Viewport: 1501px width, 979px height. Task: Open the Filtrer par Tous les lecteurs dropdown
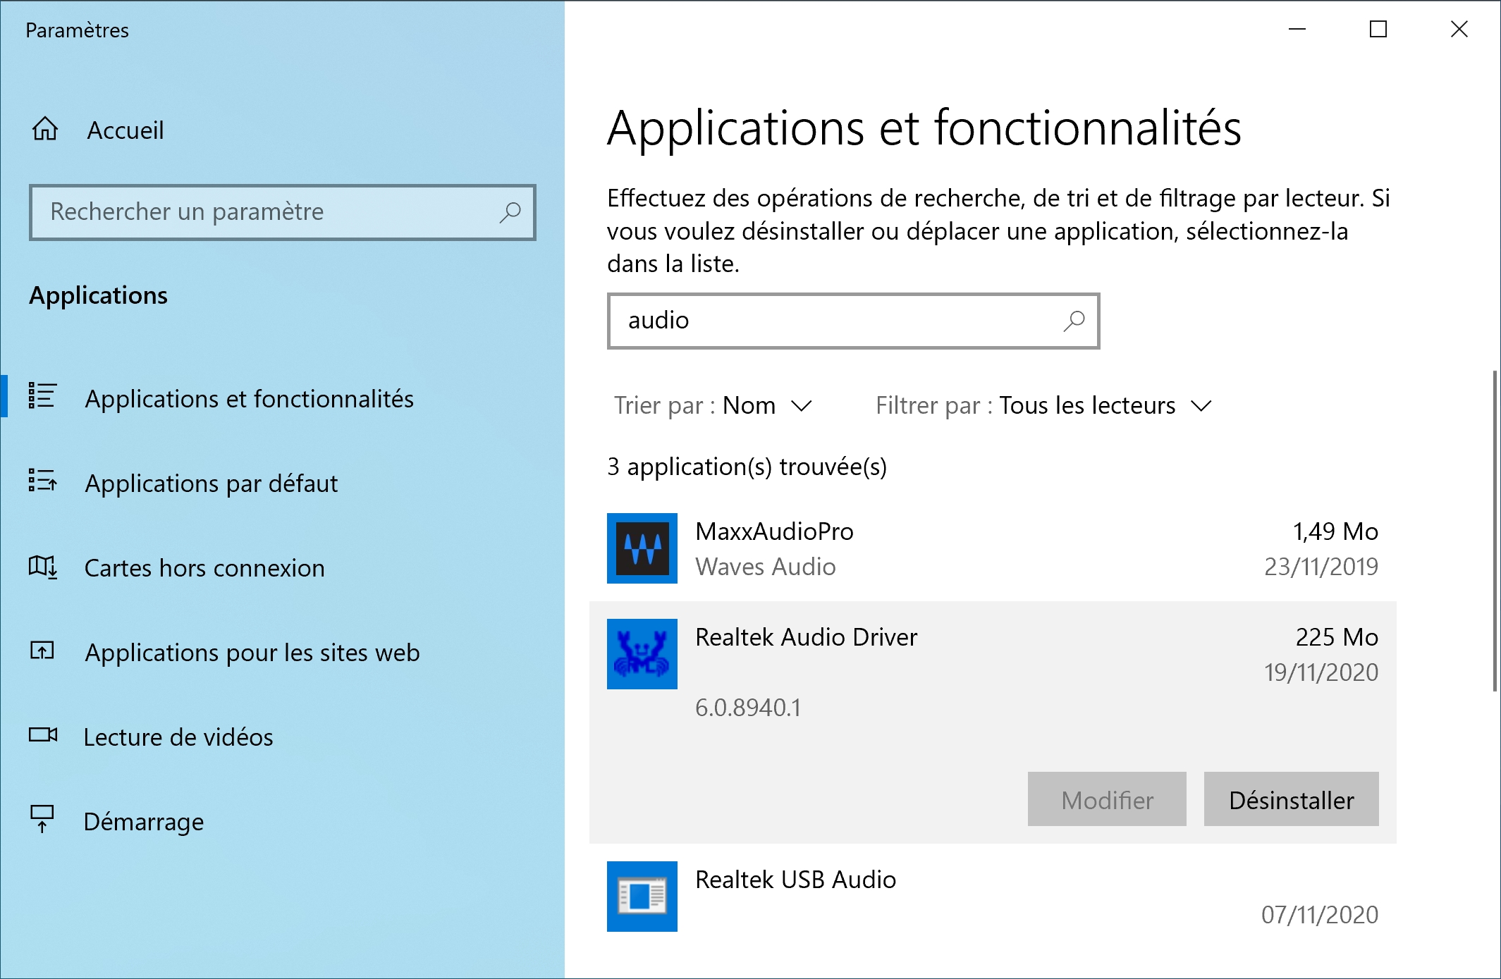pos(1043,406)
